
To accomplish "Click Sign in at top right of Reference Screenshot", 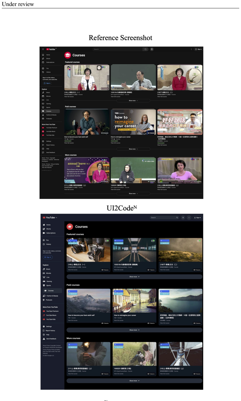I will (198, 49).
